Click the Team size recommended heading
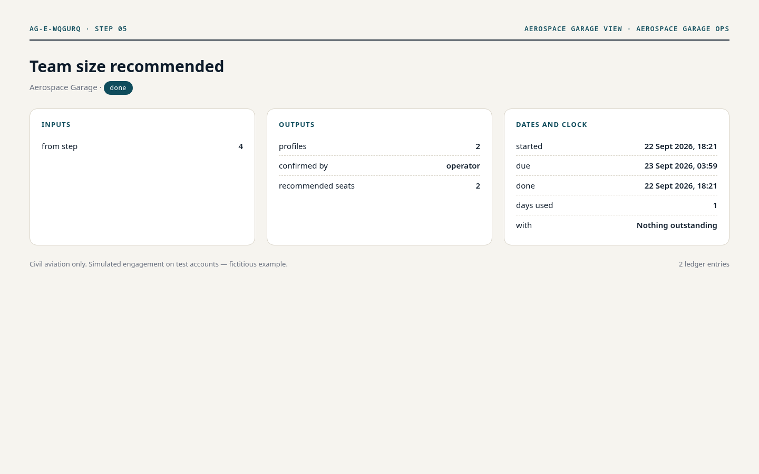The image size is (759, 474). 126,66
